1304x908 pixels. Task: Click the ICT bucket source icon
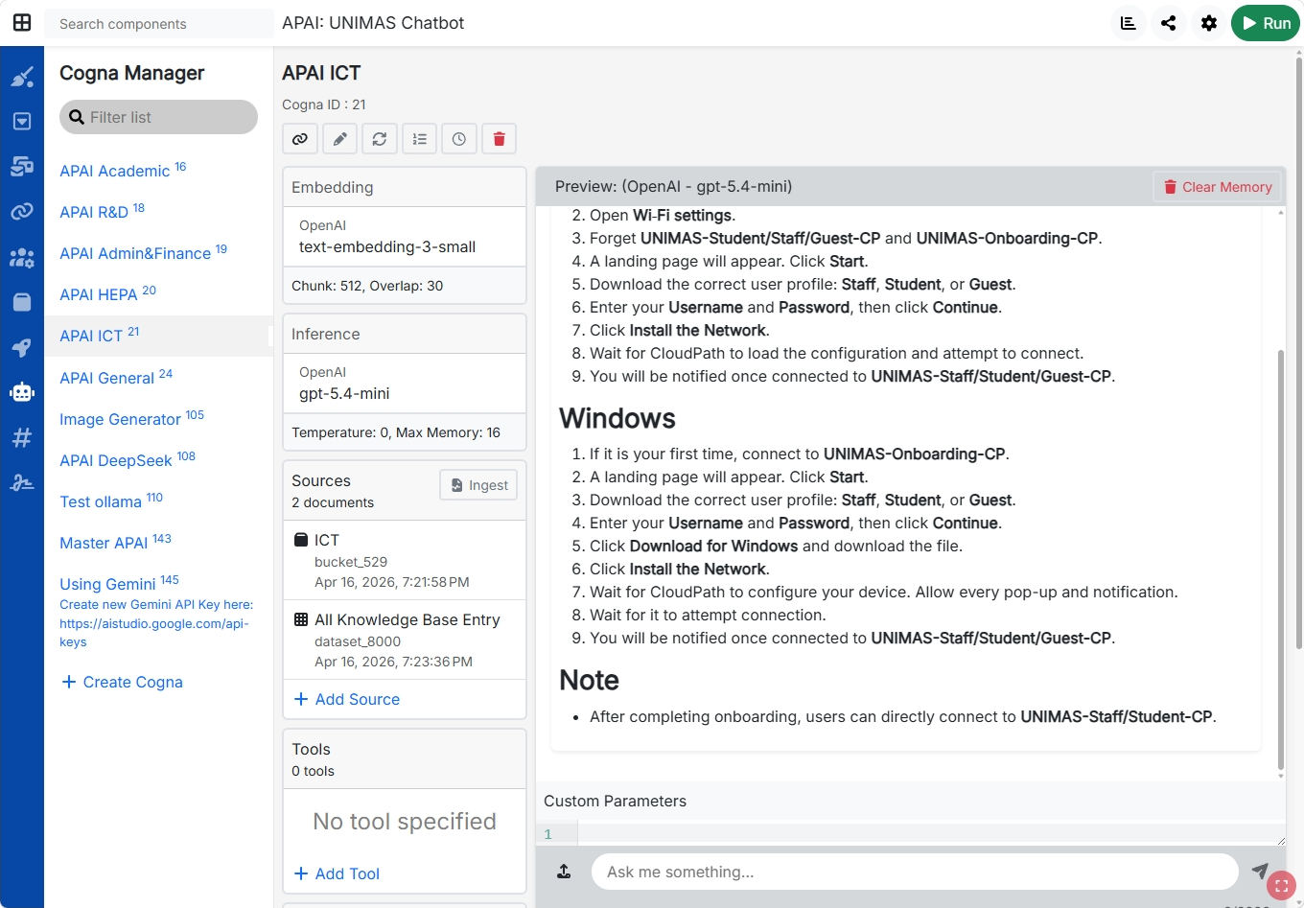pos(301,540)
